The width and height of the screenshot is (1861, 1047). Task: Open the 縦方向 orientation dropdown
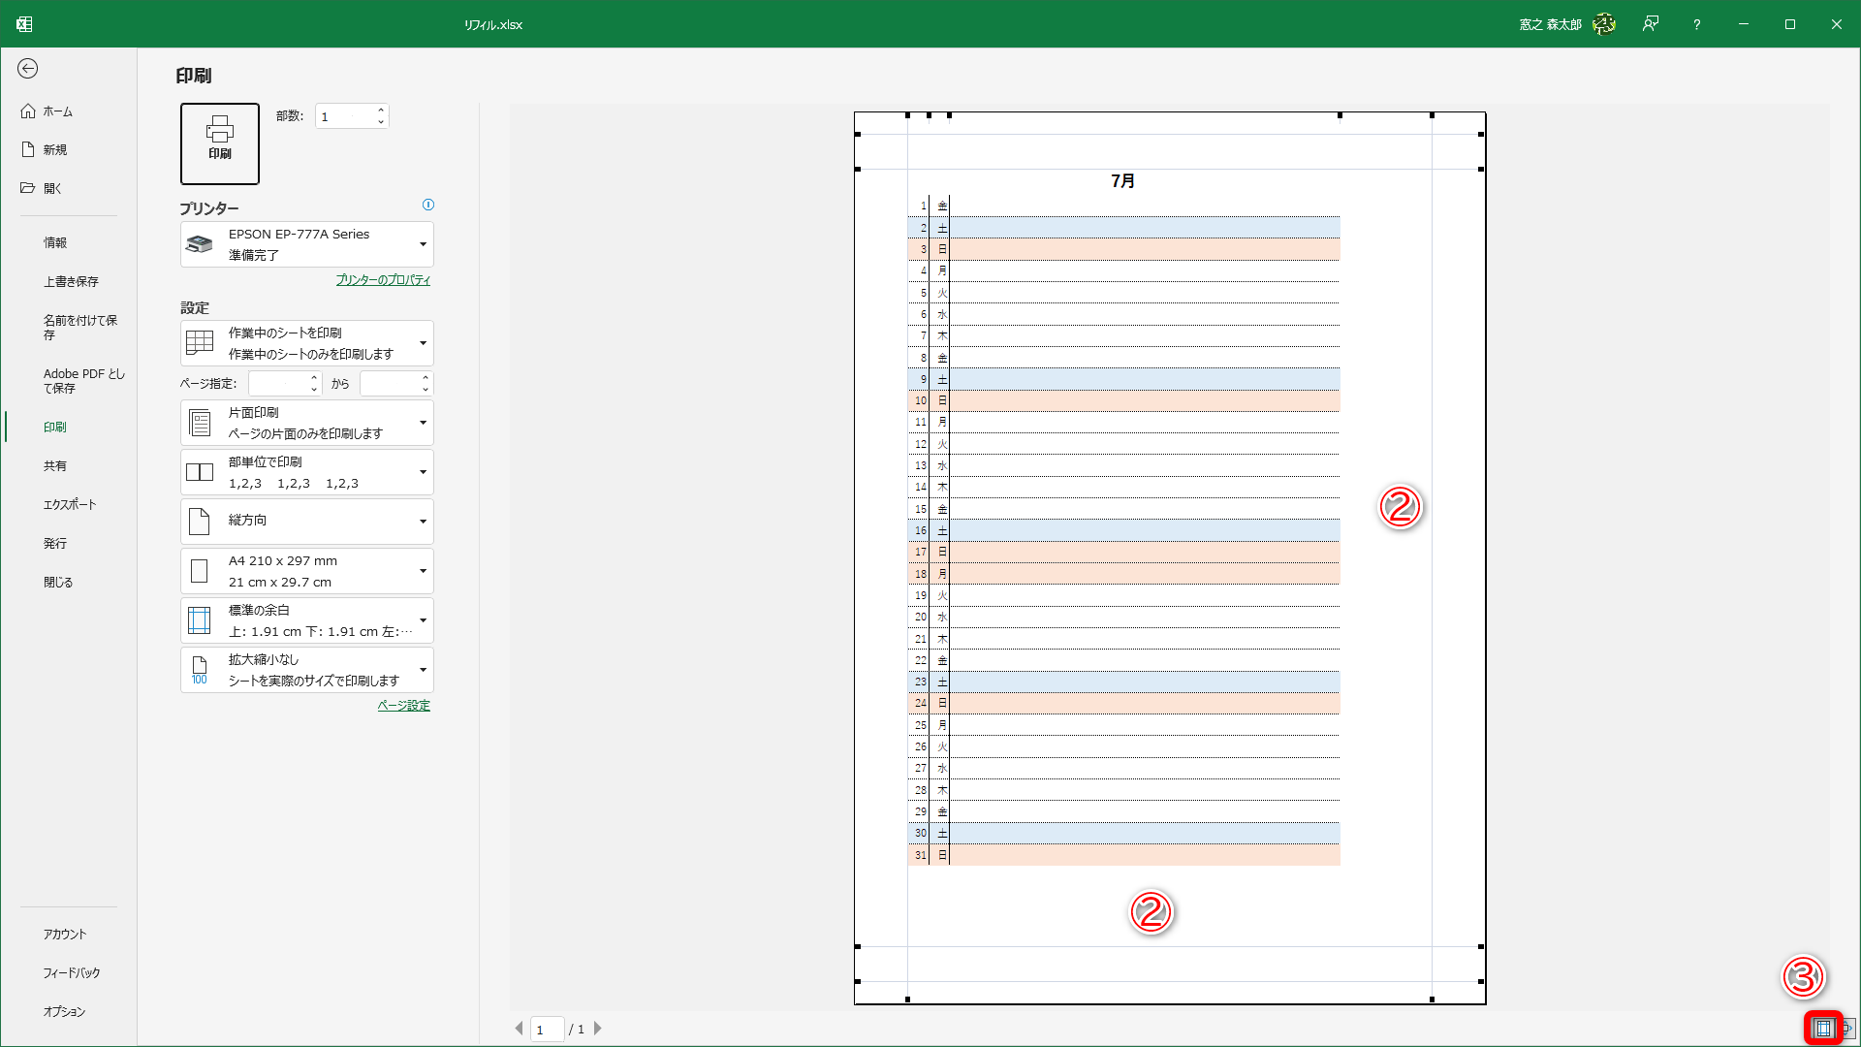pos(306,521)
